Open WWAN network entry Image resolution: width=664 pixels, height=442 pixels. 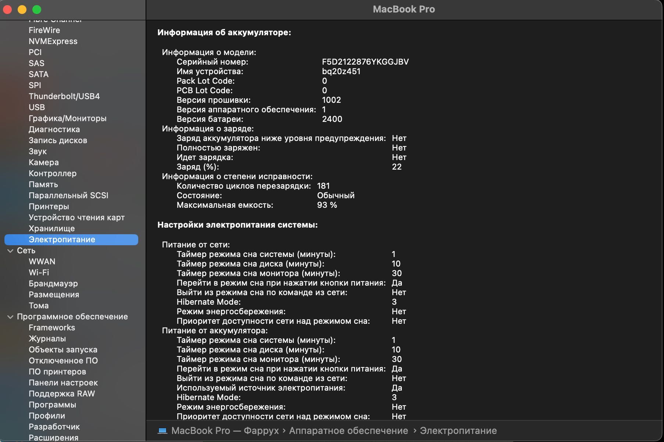pos(42,261)
